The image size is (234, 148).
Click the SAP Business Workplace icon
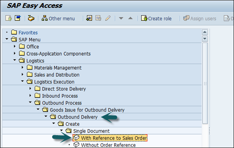(31, 18)
